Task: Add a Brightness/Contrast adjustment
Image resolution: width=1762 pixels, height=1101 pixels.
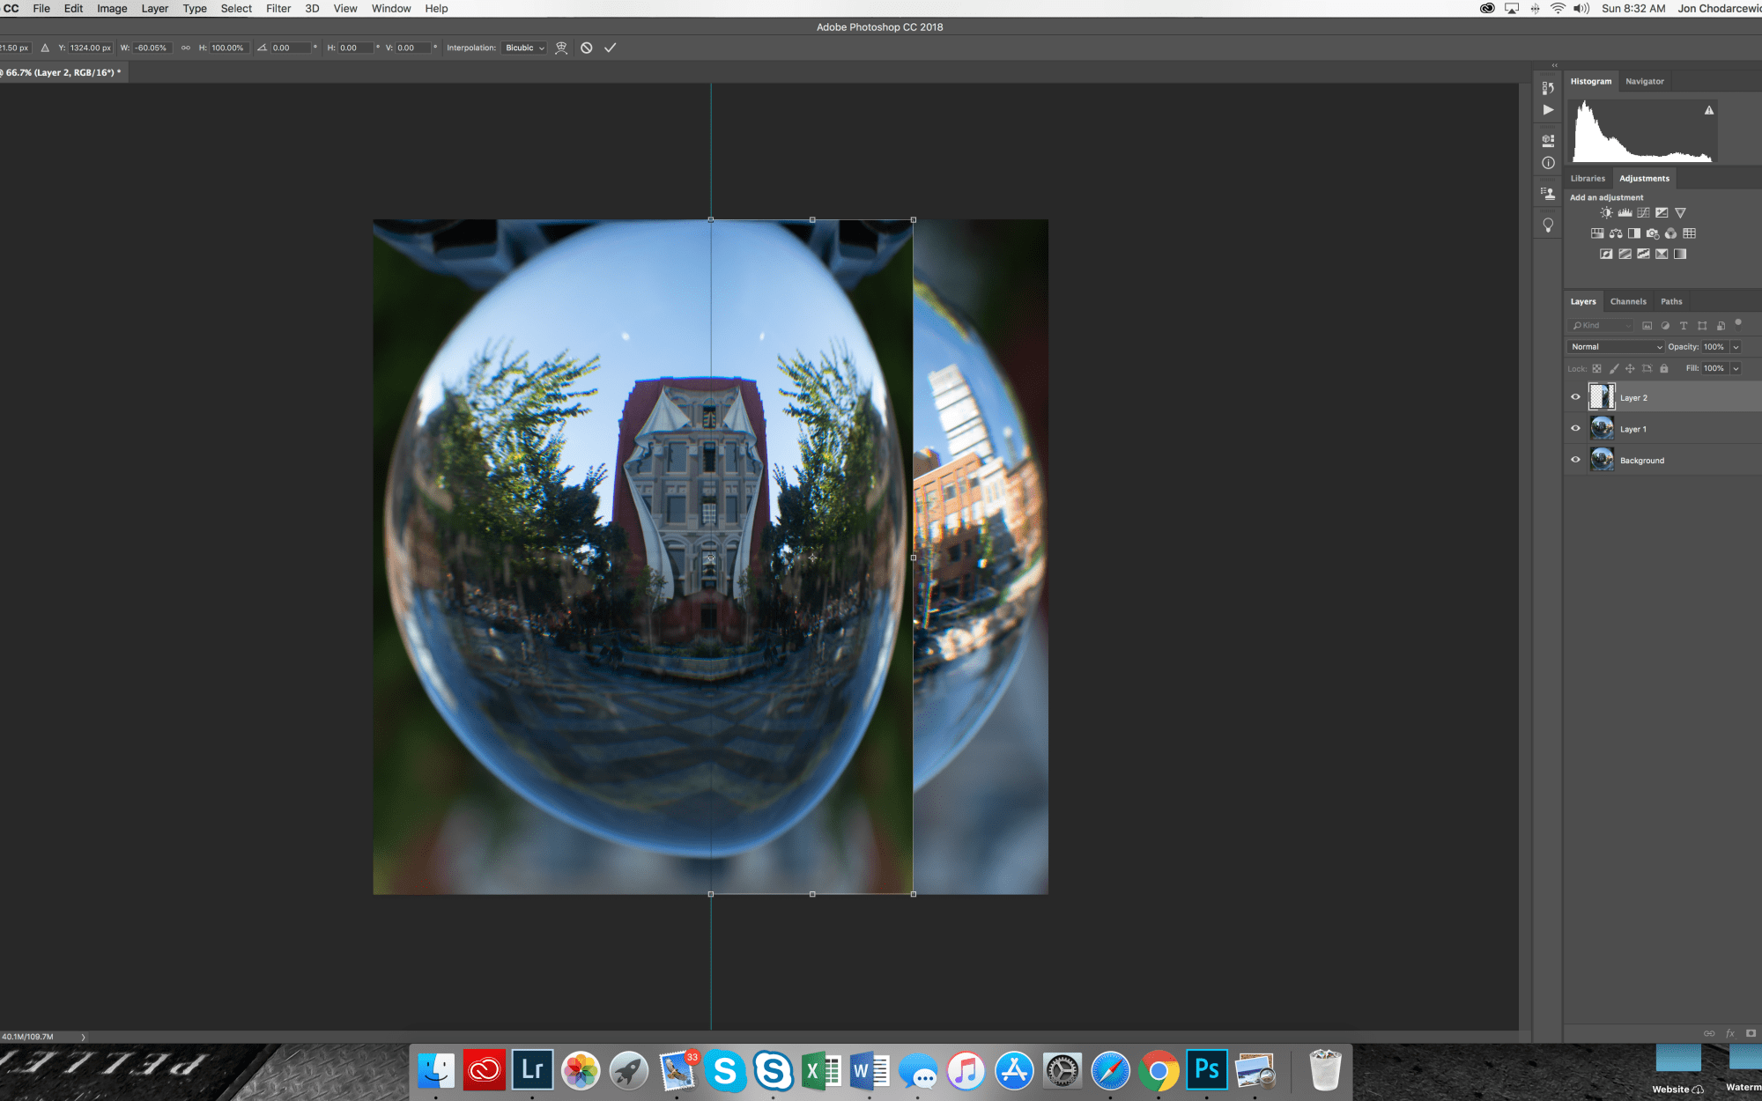Action: pos(1606,212)
